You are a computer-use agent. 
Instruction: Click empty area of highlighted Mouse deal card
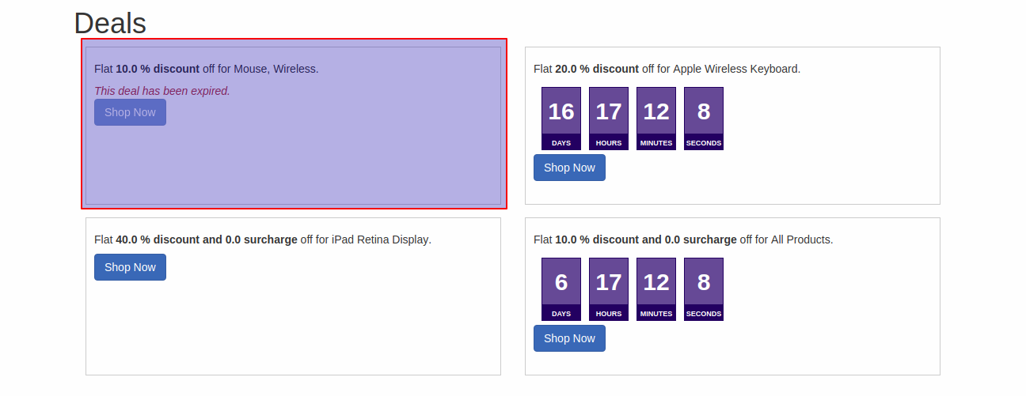pos(317,166)
